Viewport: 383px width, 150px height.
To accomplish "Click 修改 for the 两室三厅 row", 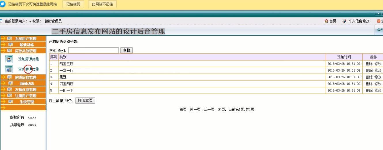I will point(378,64).
